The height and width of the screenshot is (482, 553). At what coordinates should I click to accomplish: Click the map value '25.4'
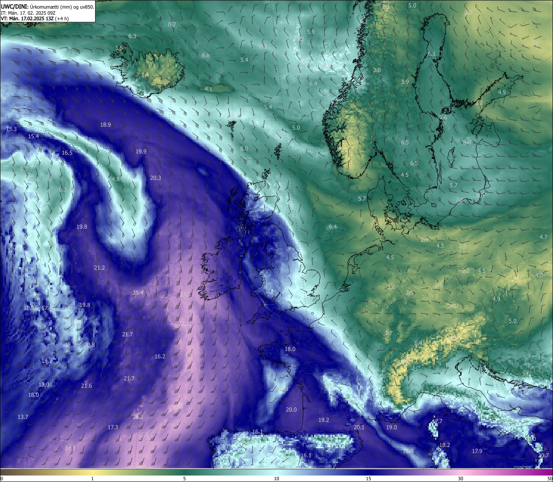click(x=138, y=293)
